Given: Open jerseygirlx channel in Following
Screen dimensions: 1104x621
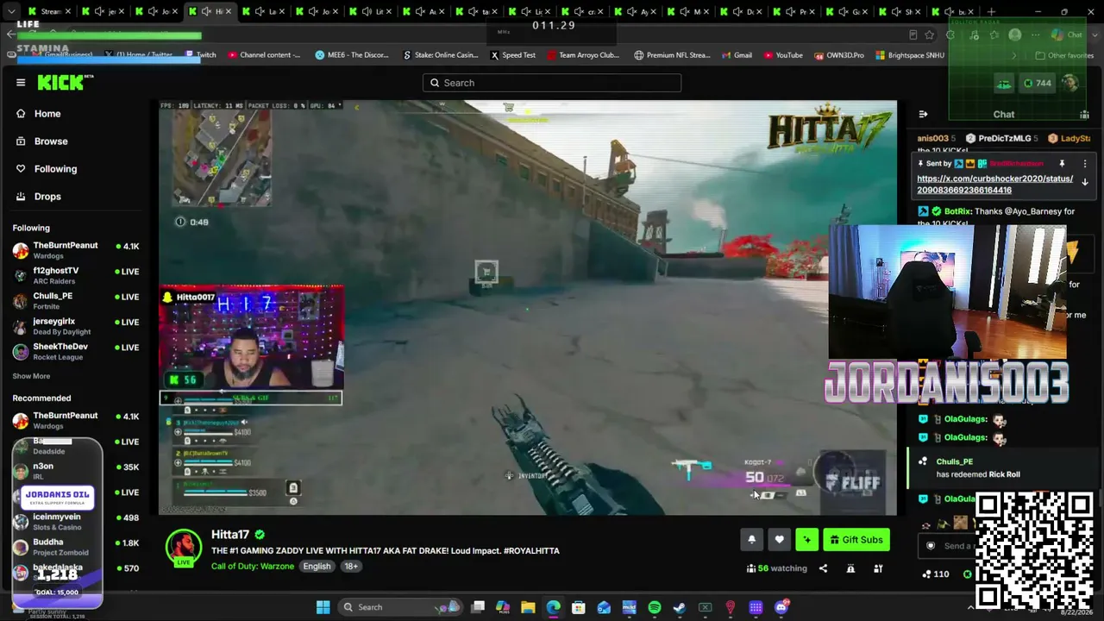Looking at the screenshot, I should click(76, 326).
